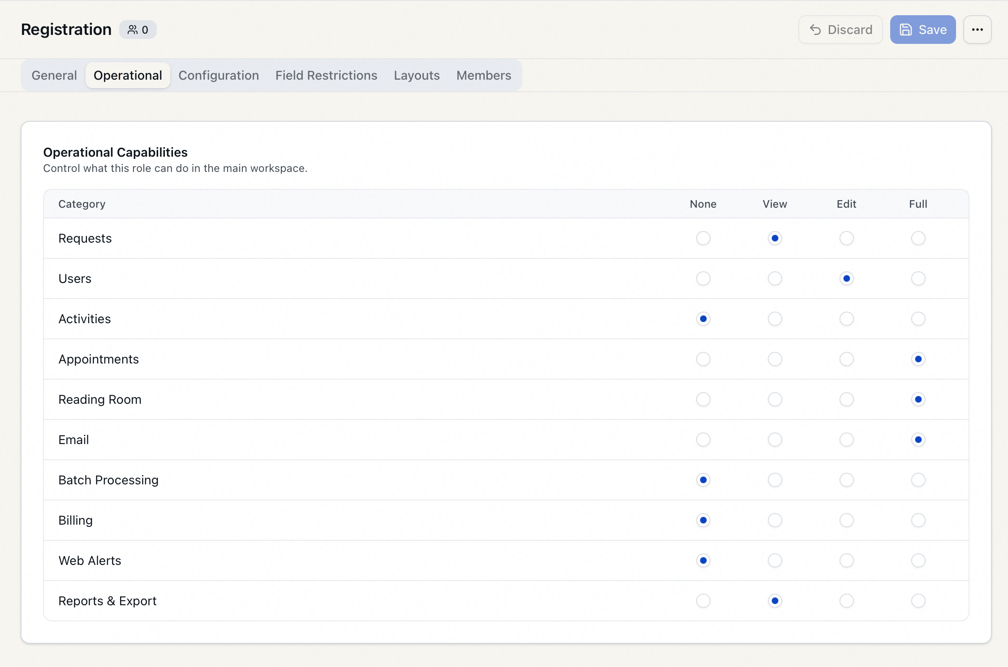1008x667 pixels.
Task: Set Reports & Export to Full
Action: [918, 601]
